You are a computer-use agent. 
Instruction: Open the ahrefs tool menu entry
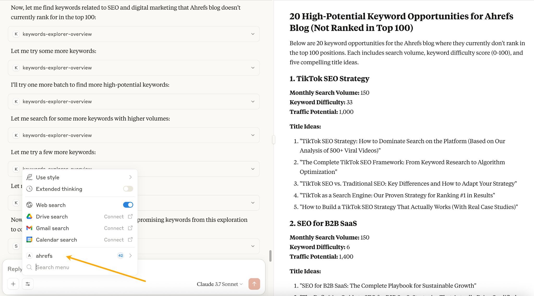[44, 256]
